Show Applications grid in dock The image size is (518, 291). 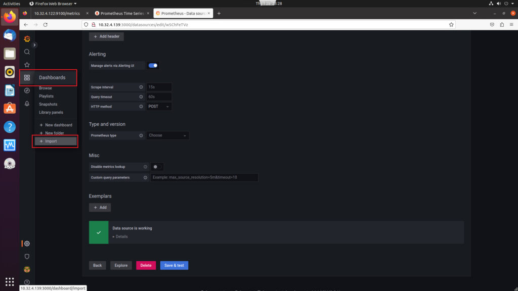pyautogui.click(x=10, y=281)
